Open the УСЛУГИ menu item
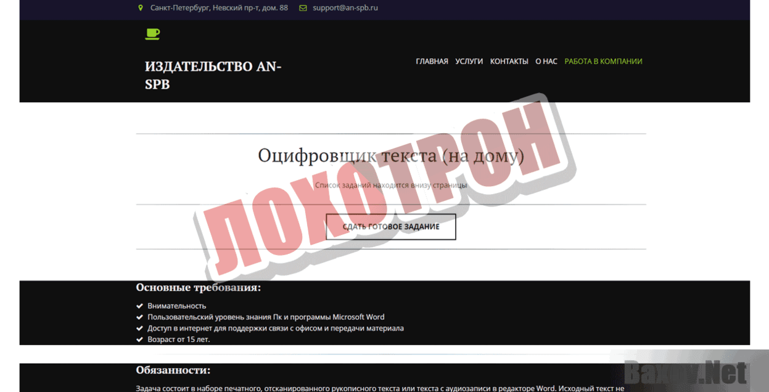The height and width of the screenshot is (392, 769). 468,61
